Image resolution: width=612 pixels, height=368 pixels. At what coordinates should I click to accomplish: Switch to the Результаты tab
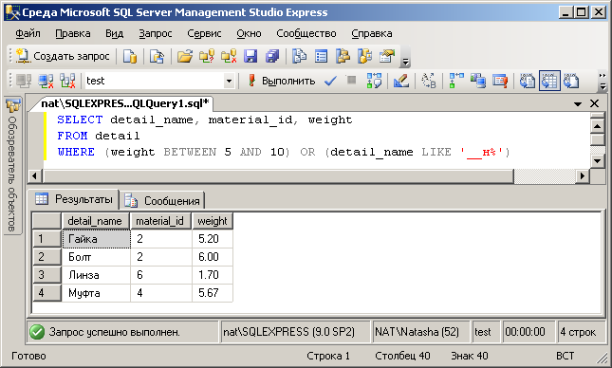[74, 199]
